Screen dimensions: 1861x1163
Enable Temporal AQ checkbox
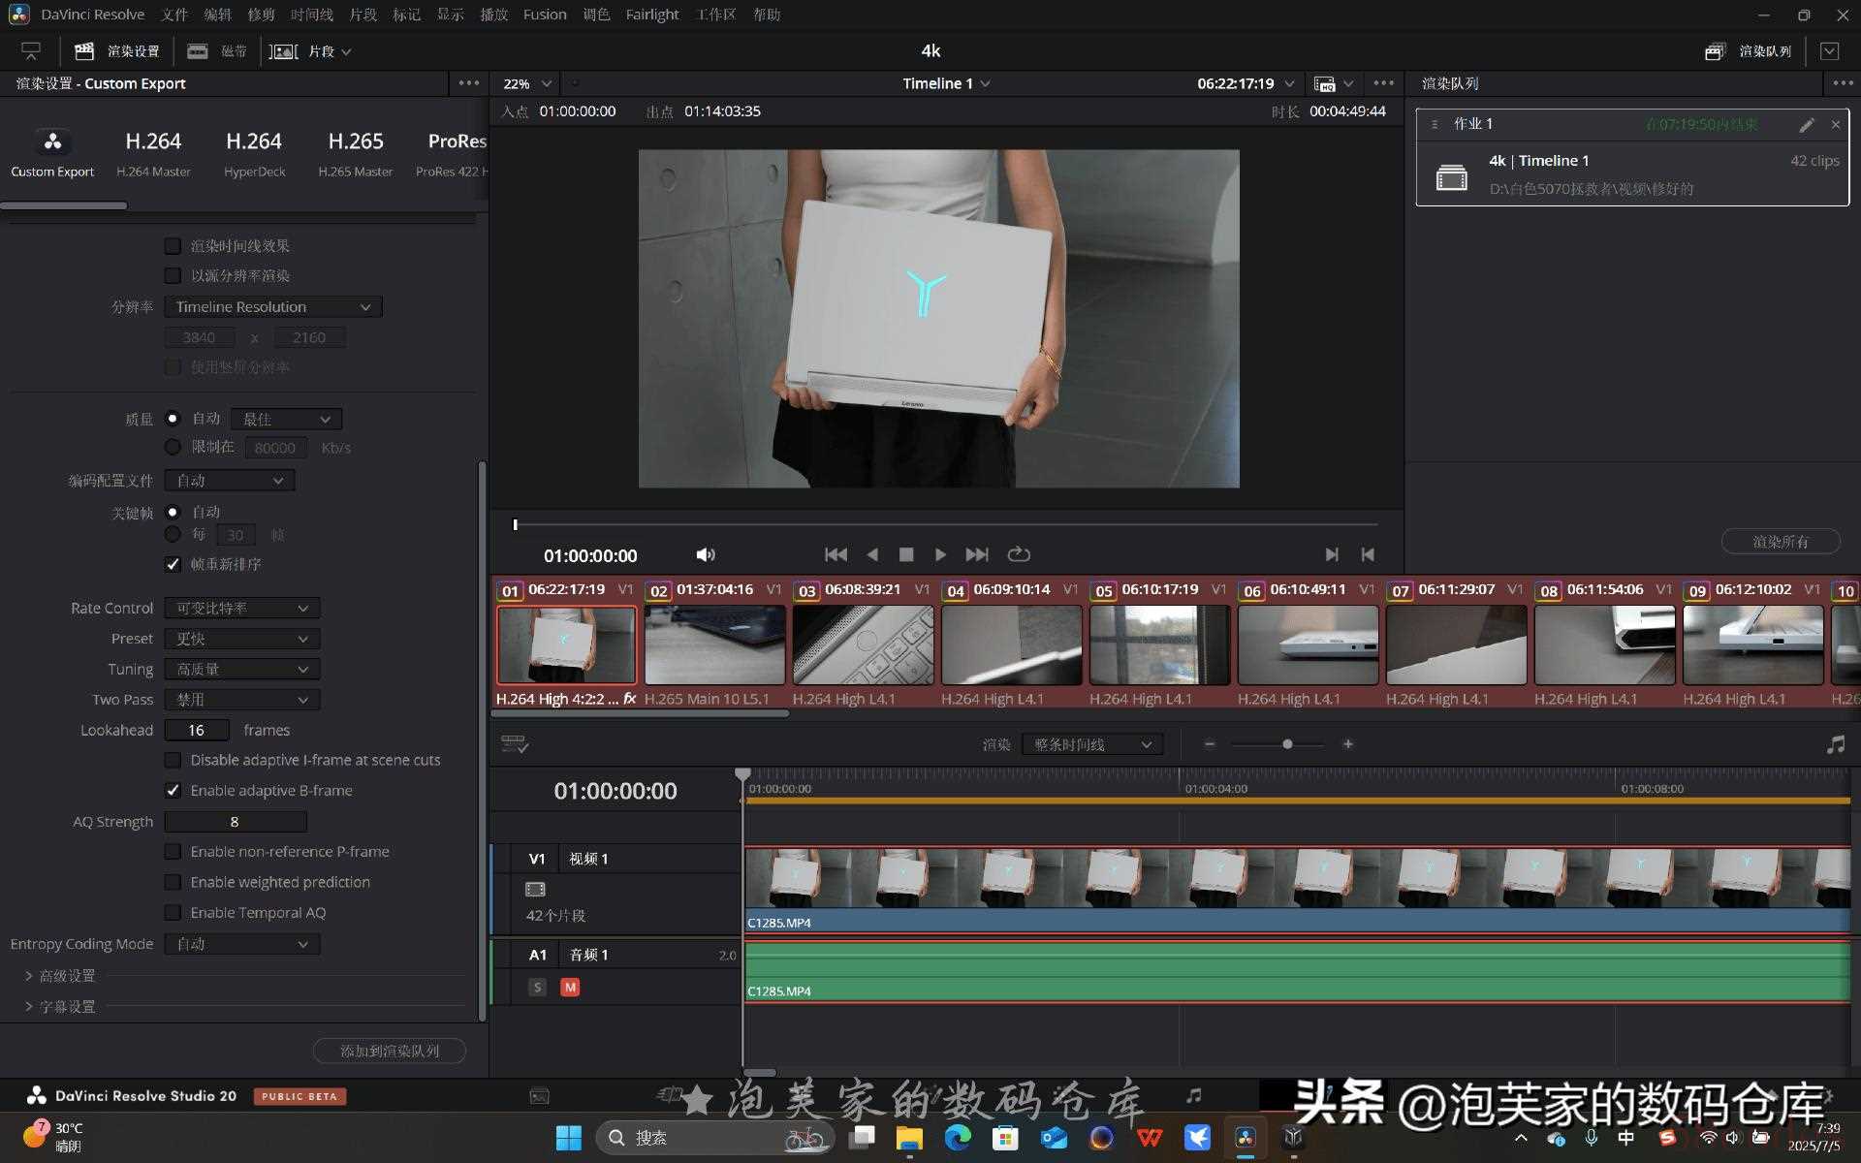[x=173, y=912]
